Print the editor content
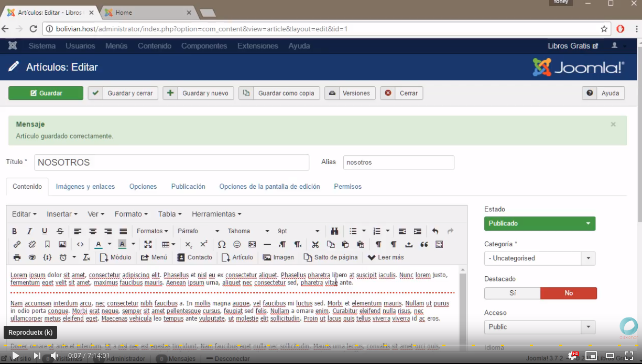642x364 pixels. click(x=17, y=257)
